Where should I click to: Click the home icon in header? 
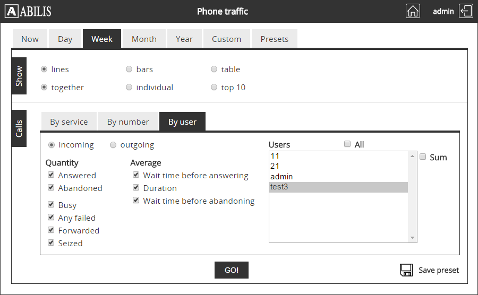(413, 11)
